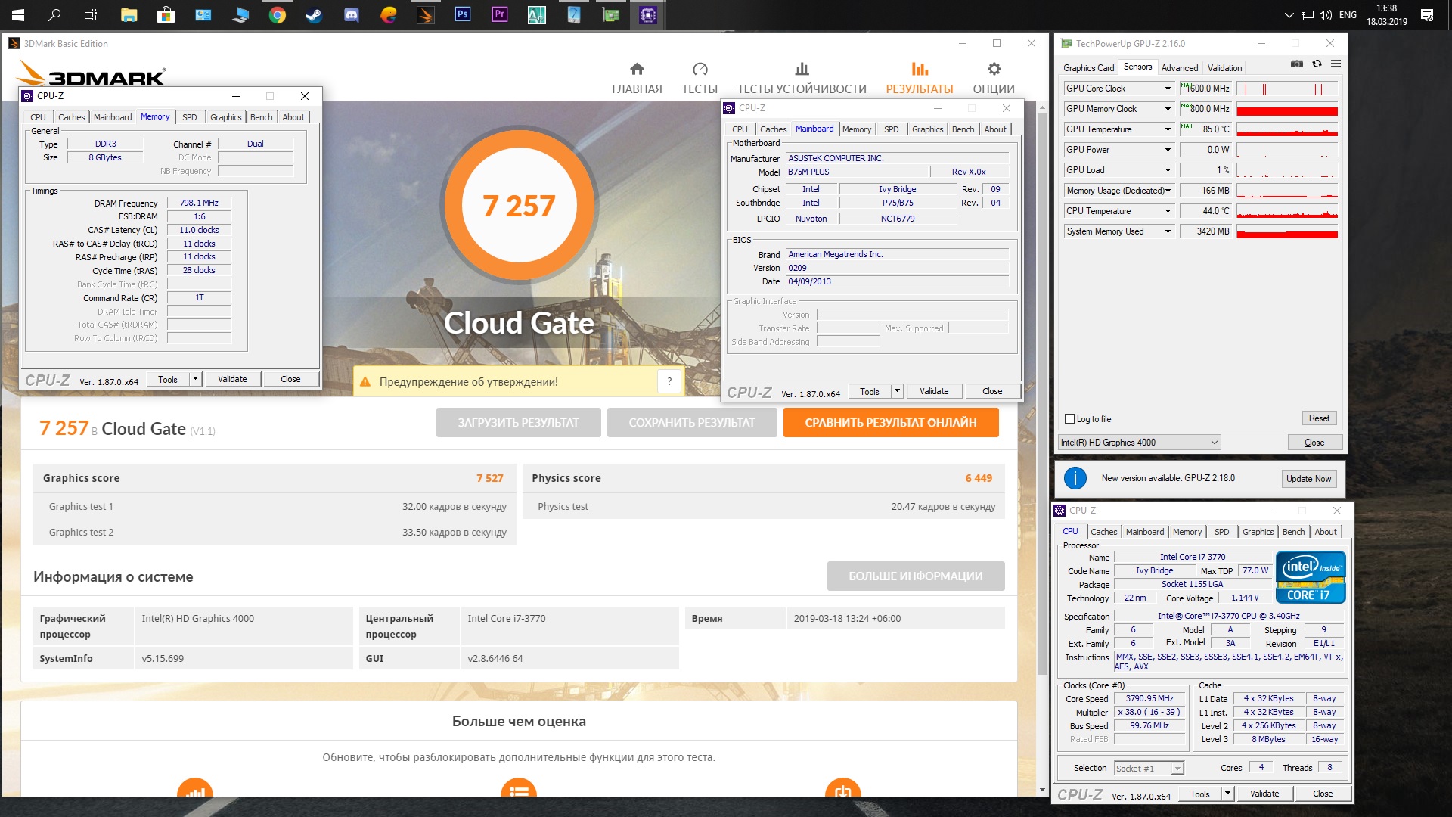Open the notification center icon
1452x817 pixels.
(1427, 14)
